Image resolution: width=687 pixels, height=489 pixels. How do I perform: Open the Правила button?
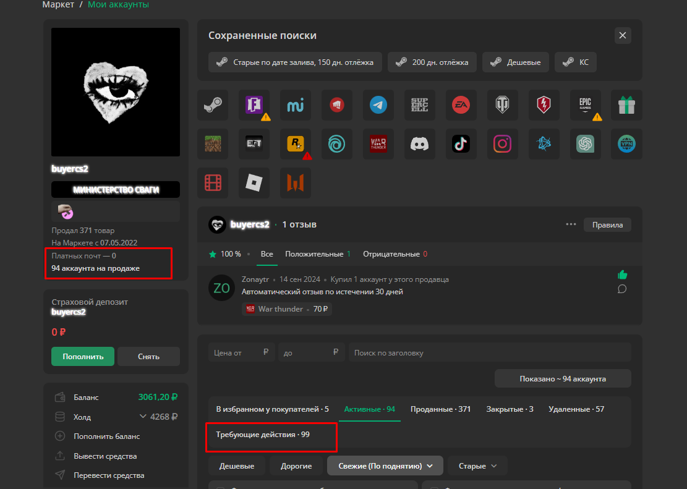[607, 225]
